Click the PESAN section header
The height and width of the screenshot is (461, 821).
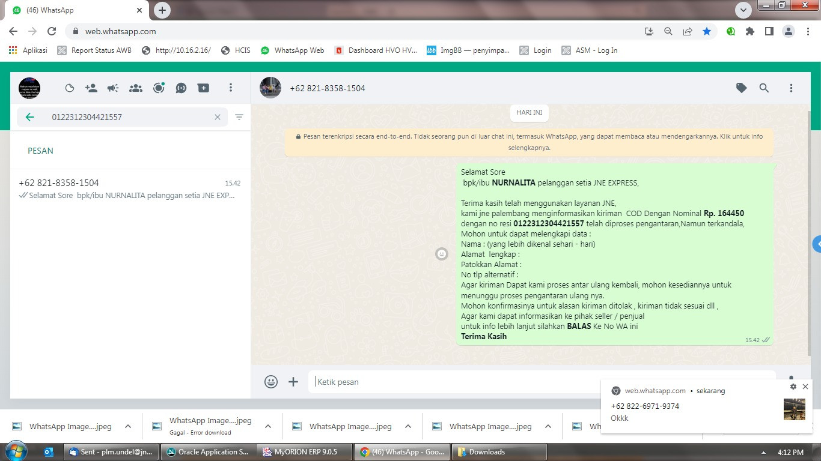click(x=40, y=151)
